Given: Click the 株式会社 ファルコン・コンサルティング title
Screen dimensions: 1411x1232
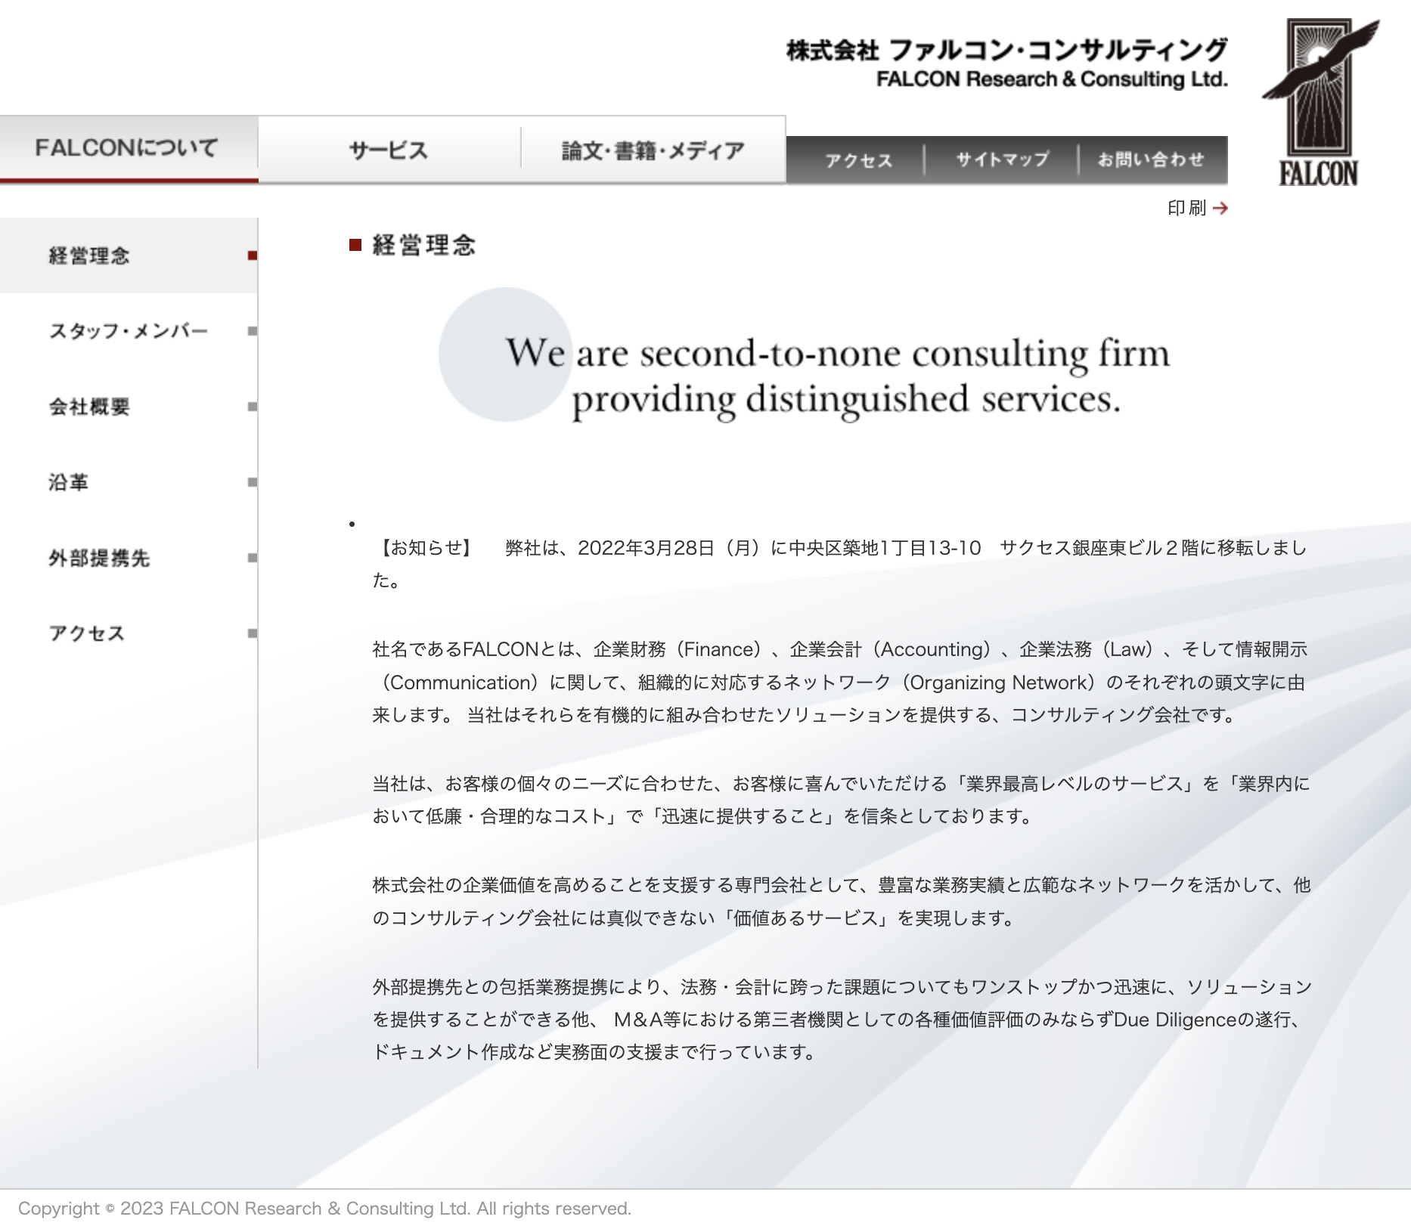Looking at the screenshot, I should coord(1006,50).
